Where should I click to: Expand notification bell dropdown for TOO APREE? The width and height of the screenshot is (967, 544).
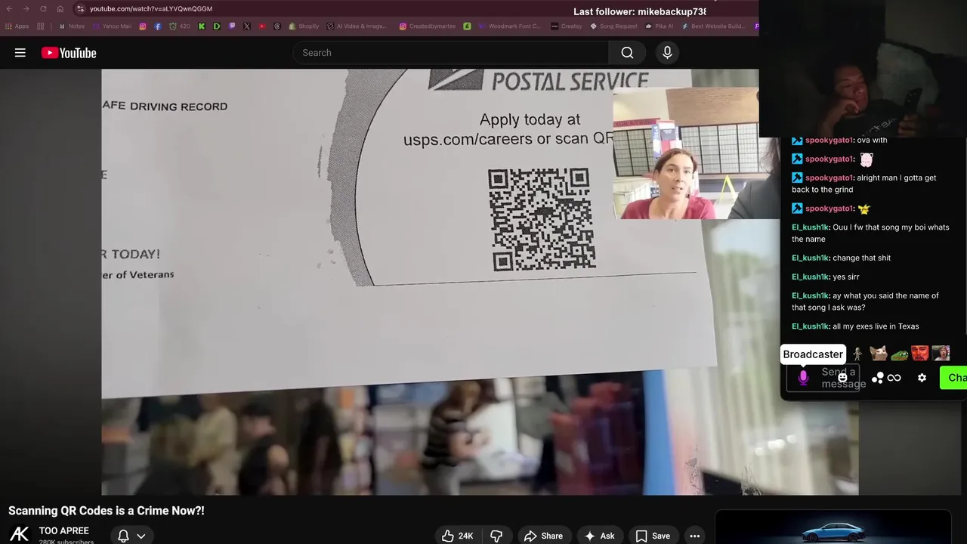pyautogui.click(x=131, y=536)
